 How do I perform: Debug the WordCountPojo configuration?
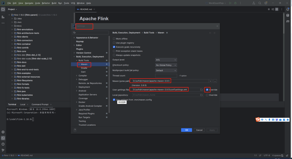[x=235, y=3]
